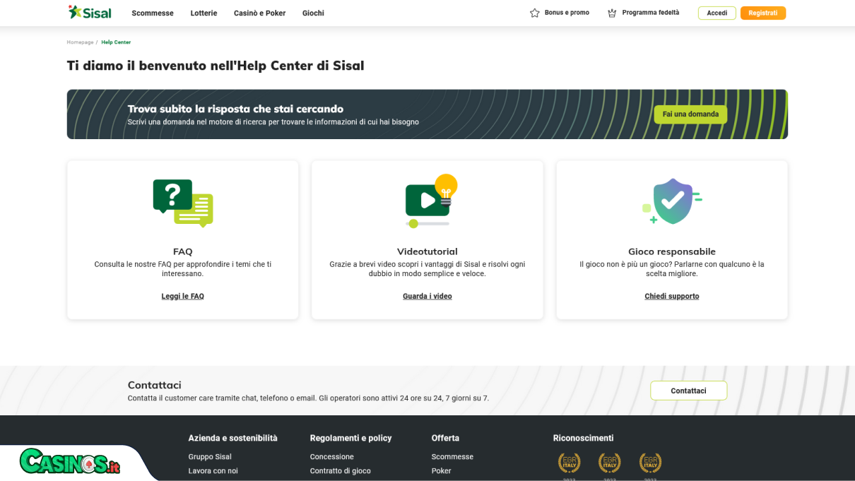Open the Casinò e Poker menu
855x481 pixels.
pos(259,13)
